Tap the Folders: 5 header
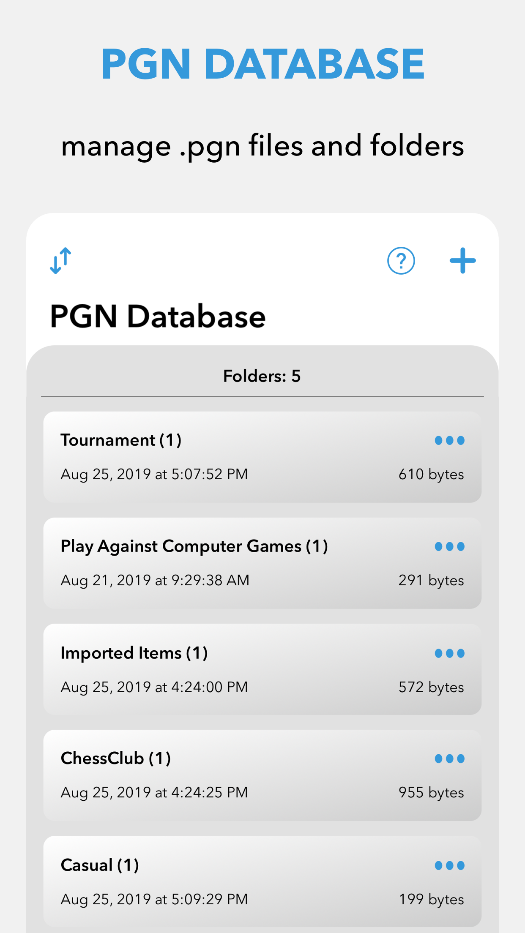The width and height of the screenshot is (525, 933). pos(262,376)
